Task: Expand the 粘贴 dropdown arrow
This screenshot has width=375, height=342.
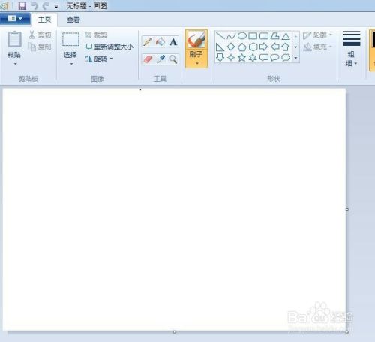Action: 15,64
